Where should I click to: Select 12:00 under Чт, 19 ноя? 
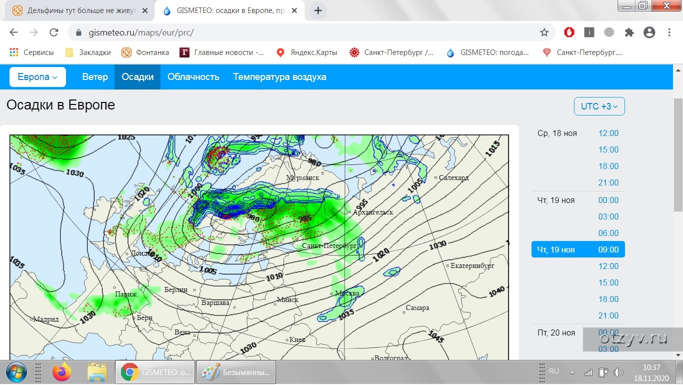[608, 266]
